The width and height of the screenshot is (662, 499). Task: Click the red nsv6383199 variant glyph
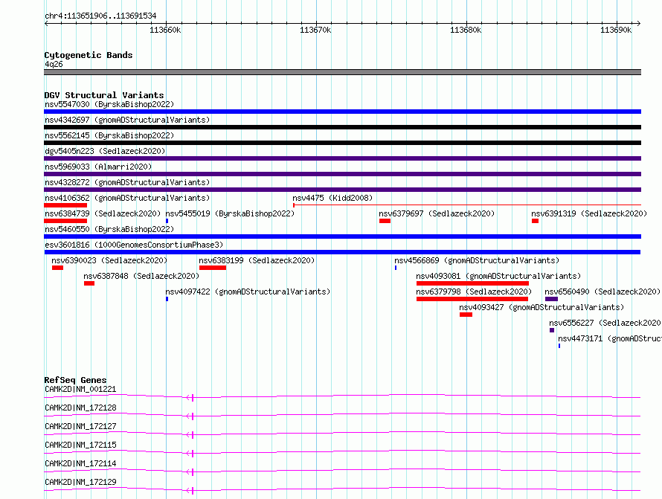click(x=212, y=268)
